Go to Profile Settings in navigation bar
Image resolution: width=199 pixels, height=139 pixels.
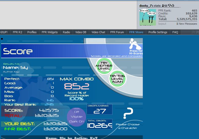pyautogui.click(x=158, y=32)
